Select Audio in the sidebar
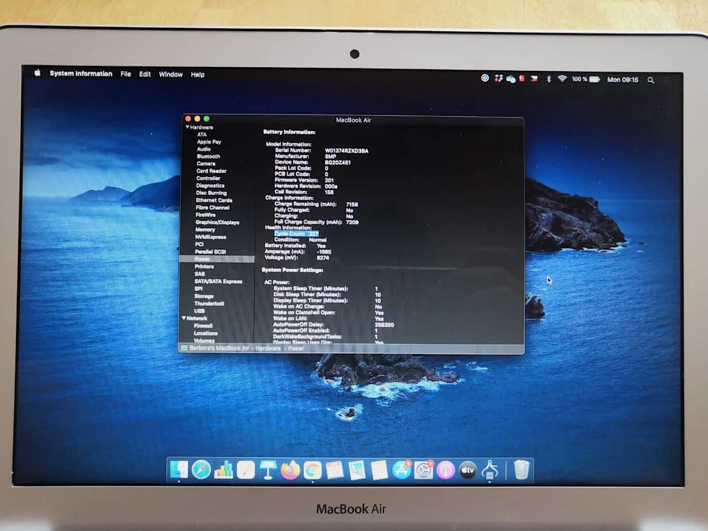This screenshot has width=708, height=531. coord(204,149)
